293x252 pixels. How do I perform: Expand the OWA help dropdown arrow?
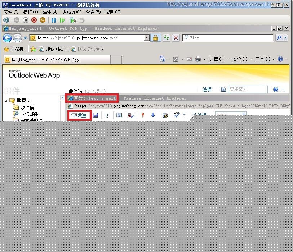283,90
